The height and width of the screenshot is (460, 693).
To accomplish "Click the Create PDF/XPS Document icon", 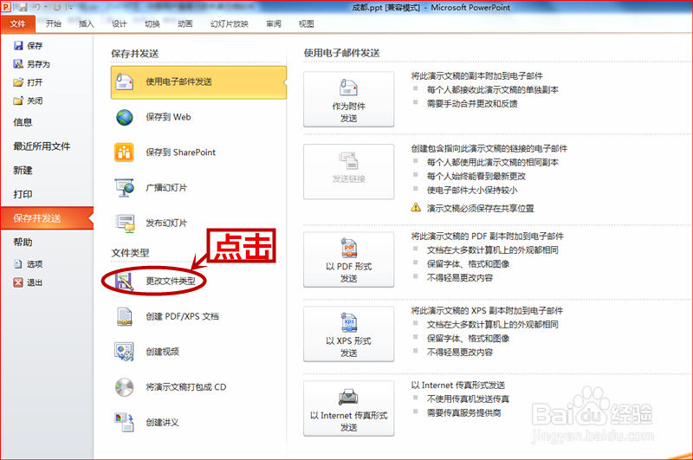I will (x=124, y=316).
